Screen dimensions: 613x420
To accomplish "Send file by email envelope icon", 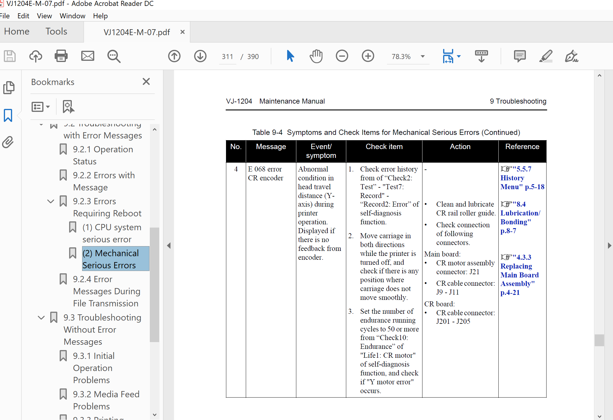I will (88, 56).
